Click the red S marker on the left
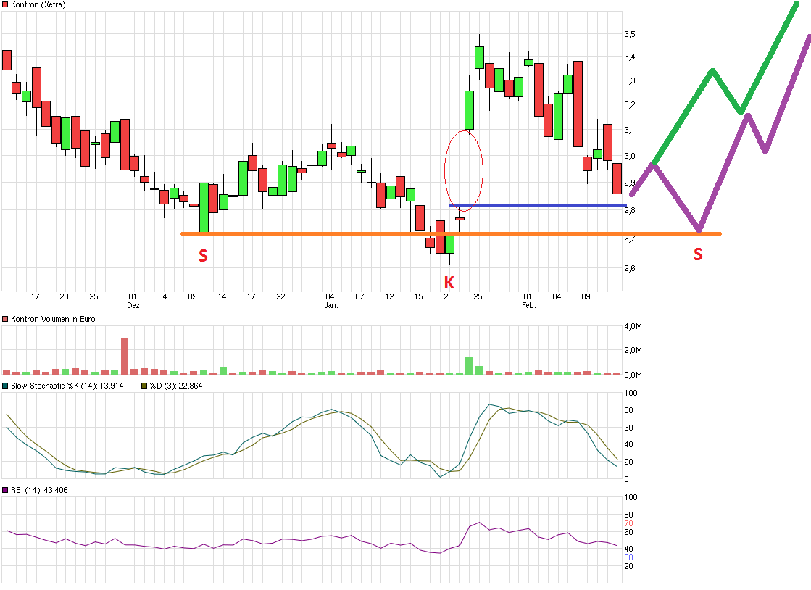Viewport: 811px width, 590px height. (x=203, y=255)
